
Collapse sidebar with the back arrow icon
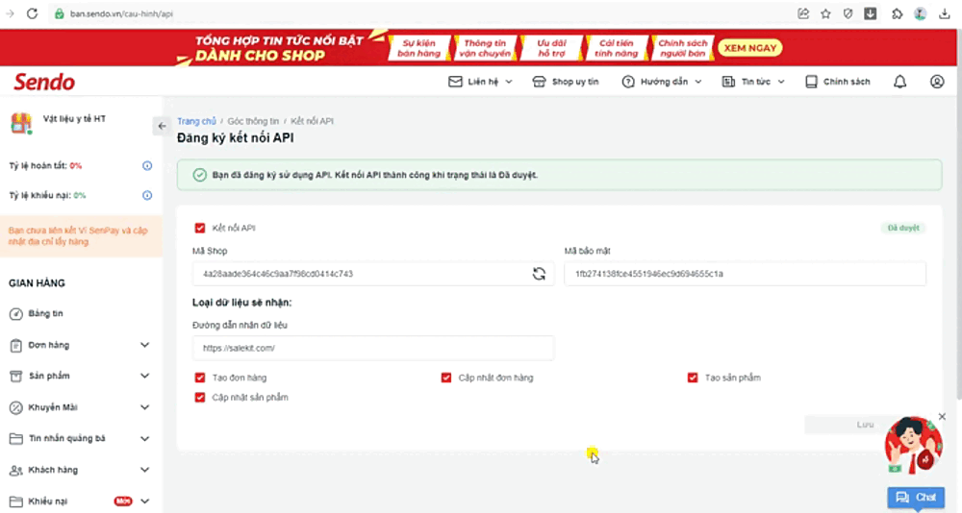point(162,127)
